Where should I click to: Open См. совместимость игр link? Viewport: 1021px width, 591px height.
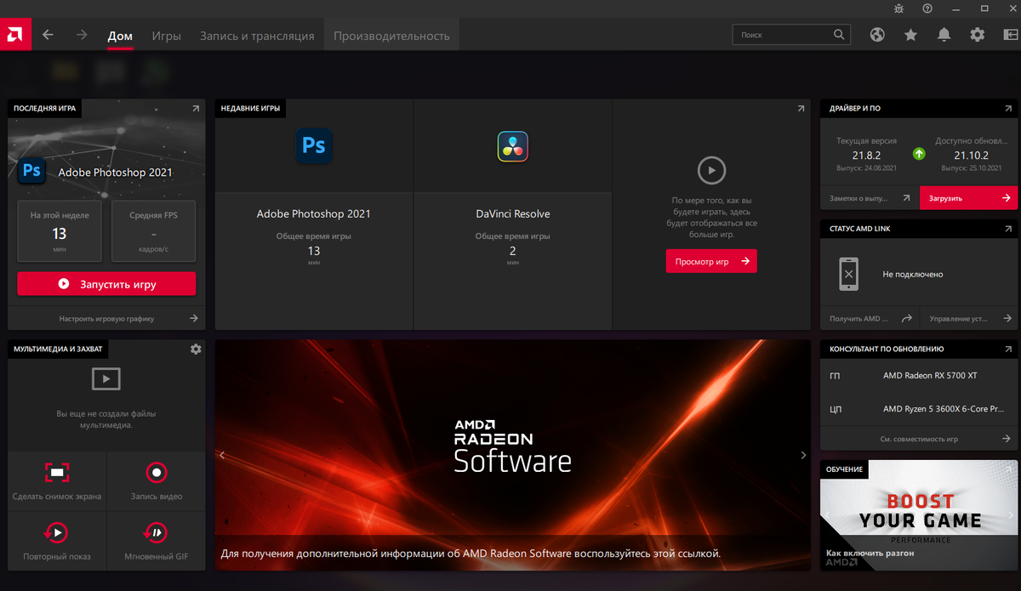point(919,439)
